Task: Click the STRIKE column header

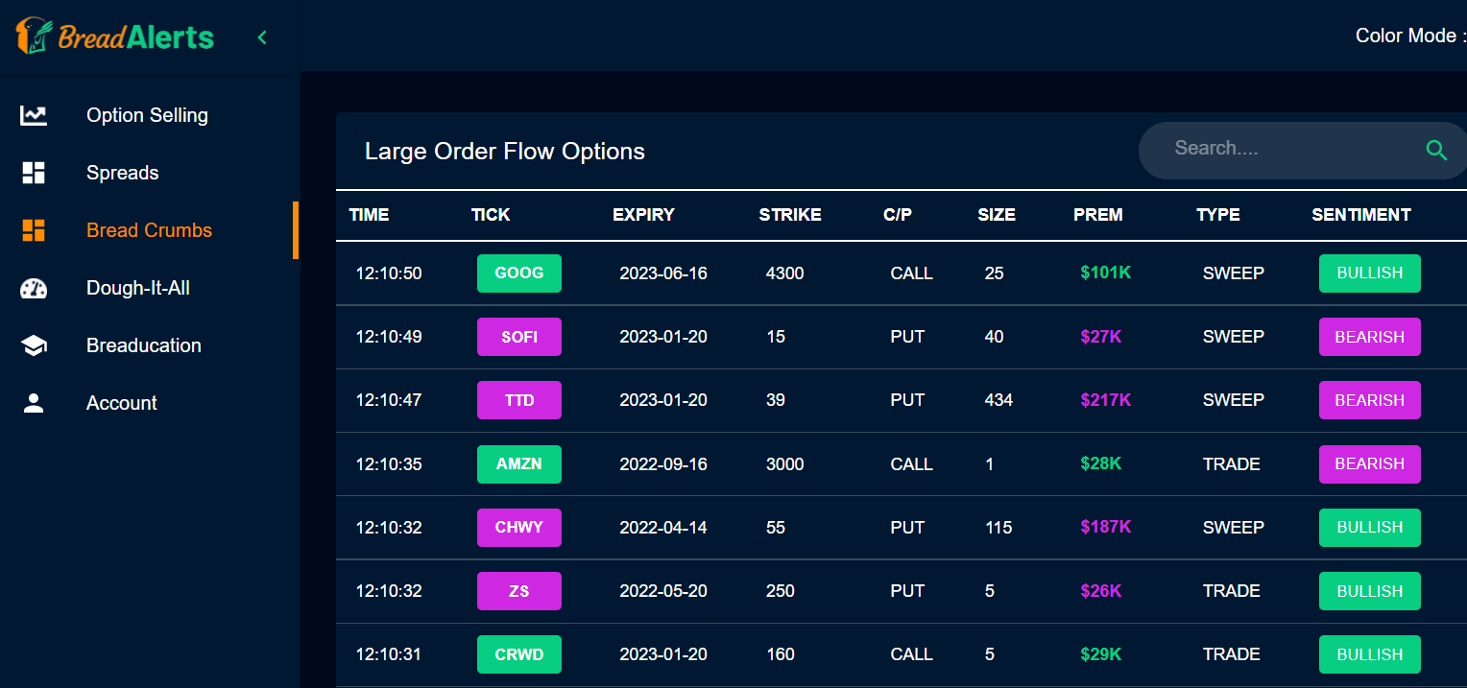Action: click(790, 215)
